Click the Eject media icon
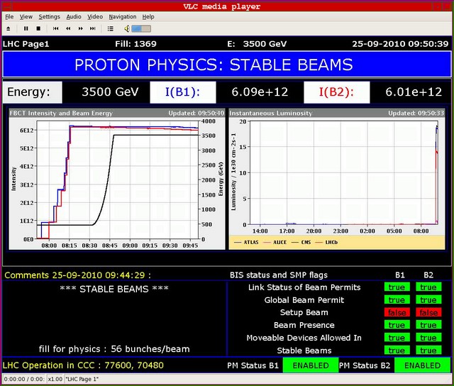Screen dimensions: 454x386 click(9, 28)
